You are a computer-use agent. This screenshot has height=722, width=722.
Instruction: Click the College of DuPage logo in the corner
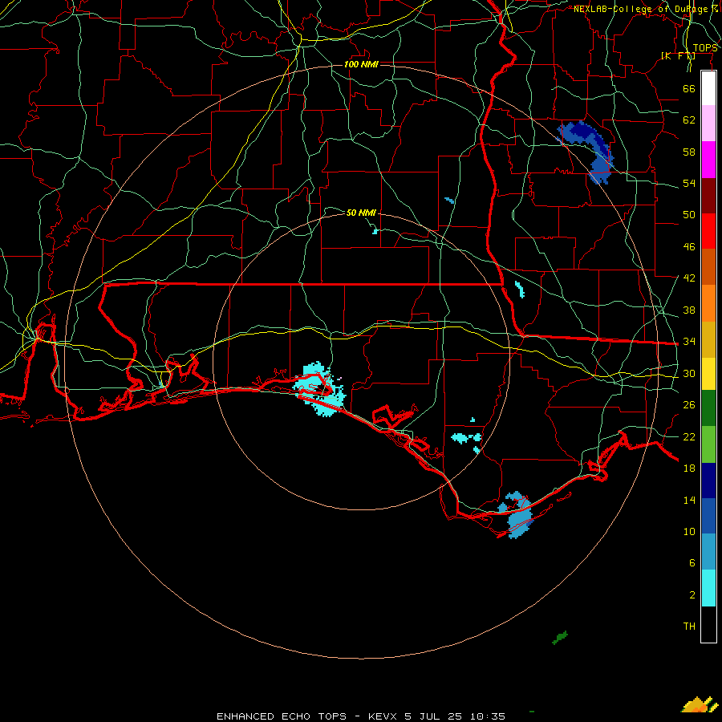click(700, 704)
